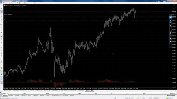Activate the crosshair tool in the left toolbar
This screenshot has width=177, height=99.
coord(1,39)
